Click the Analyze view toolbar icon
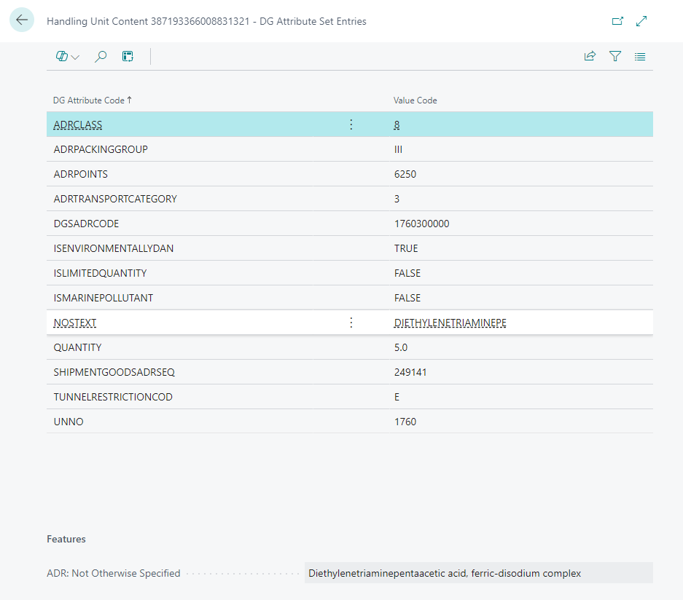The width and height of the screenshot is (683, 600). [128, 57]
